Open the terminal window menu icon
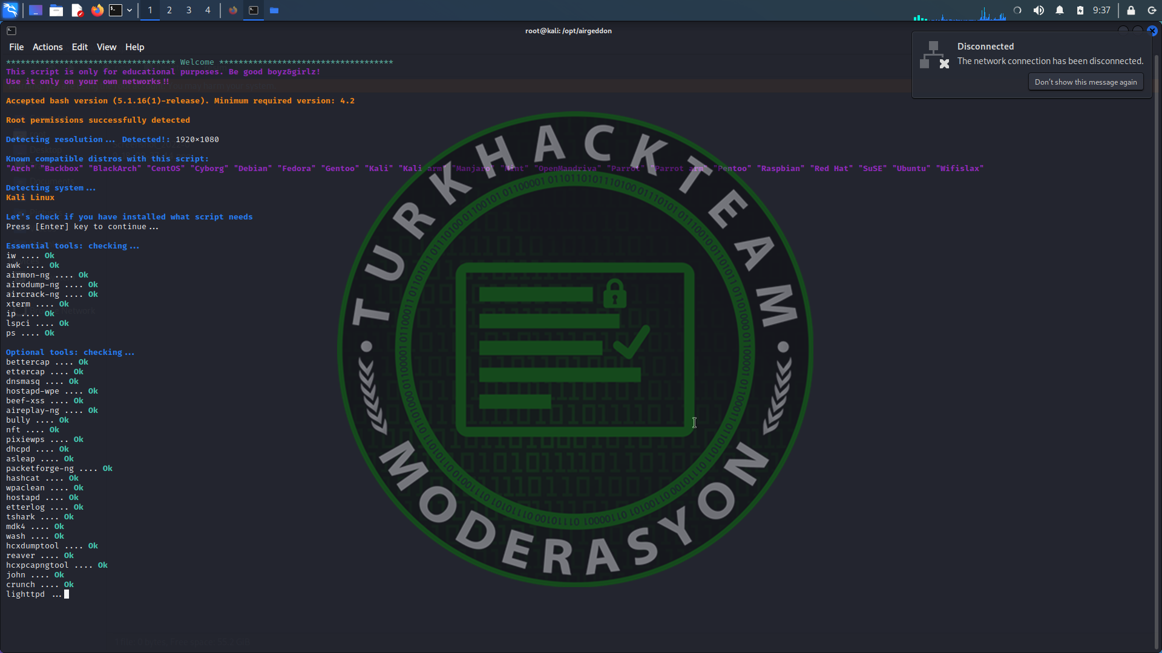Viewport: 1162px width, 653px height. [11, 31]
